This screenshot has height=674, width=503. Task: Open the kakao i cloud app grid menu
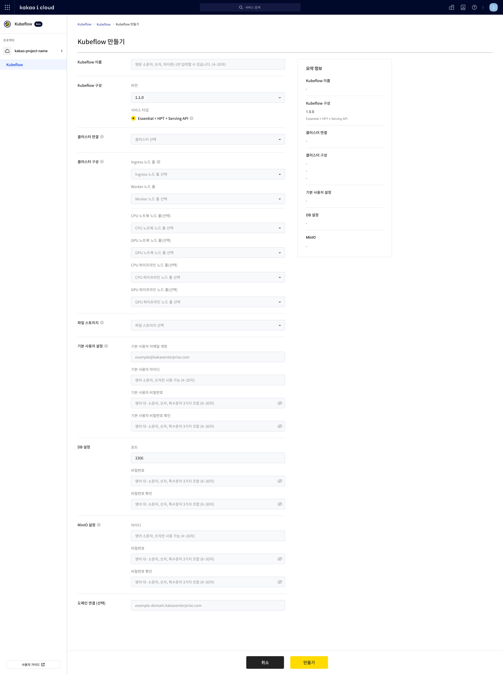pos(7,7)
